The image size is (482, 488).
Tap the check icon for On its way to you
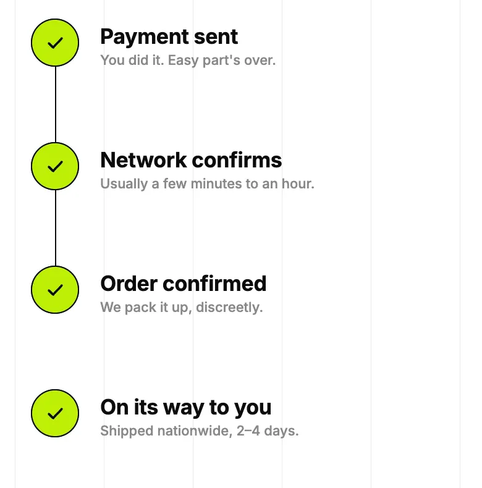pos(55,413)
